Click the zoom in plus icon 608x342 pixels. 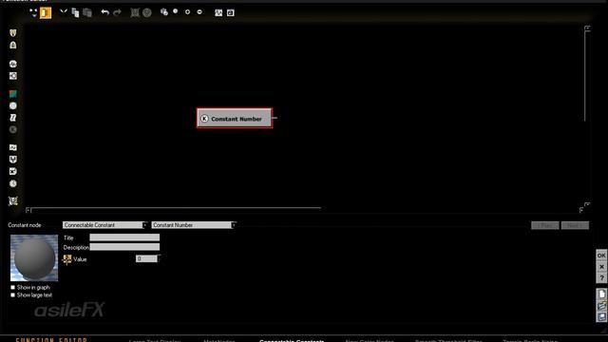coord(188,12)
